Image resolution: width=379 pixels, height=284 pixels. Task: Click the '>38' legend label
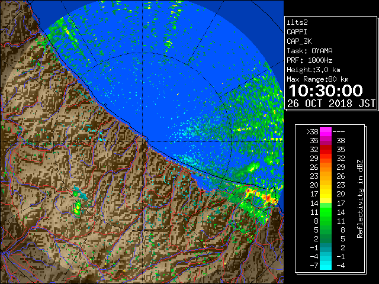click(x=312, y=132)
